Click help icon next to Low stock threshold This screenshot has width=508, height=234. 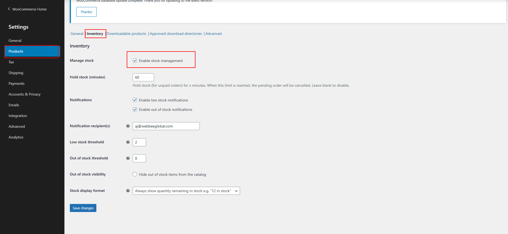tap(128, 142)
